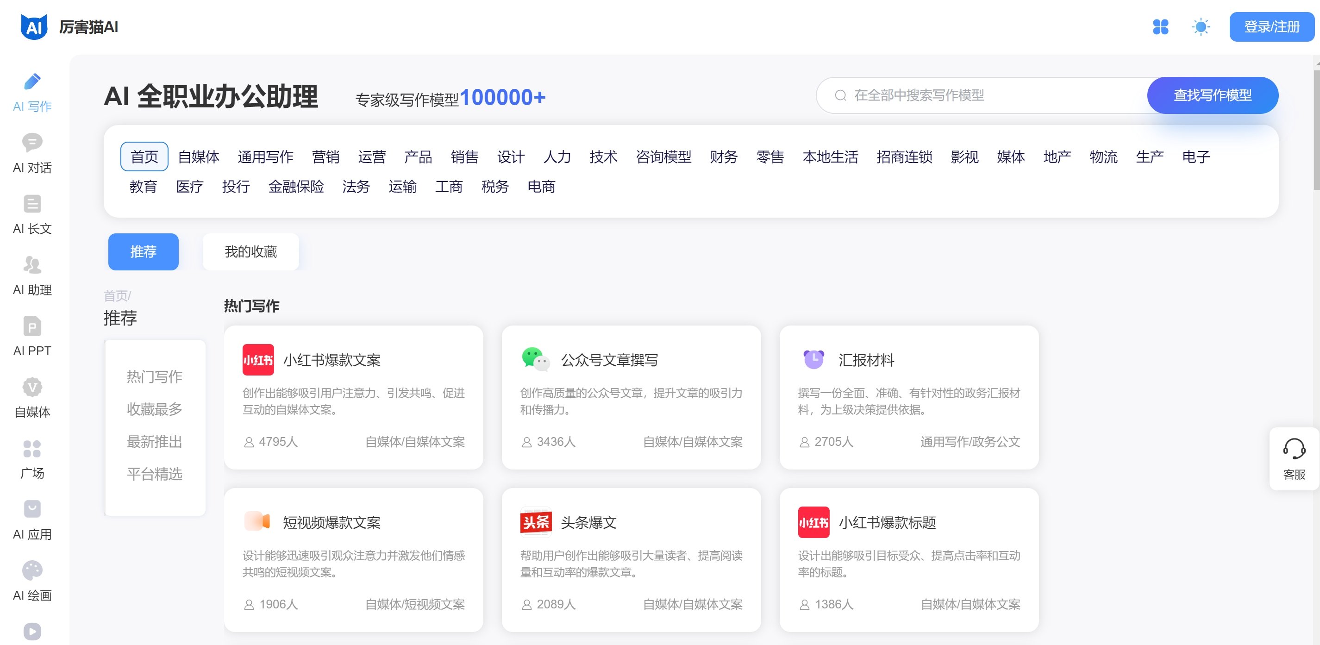Select the AI 助理 sidebar icon

point(32,276)
